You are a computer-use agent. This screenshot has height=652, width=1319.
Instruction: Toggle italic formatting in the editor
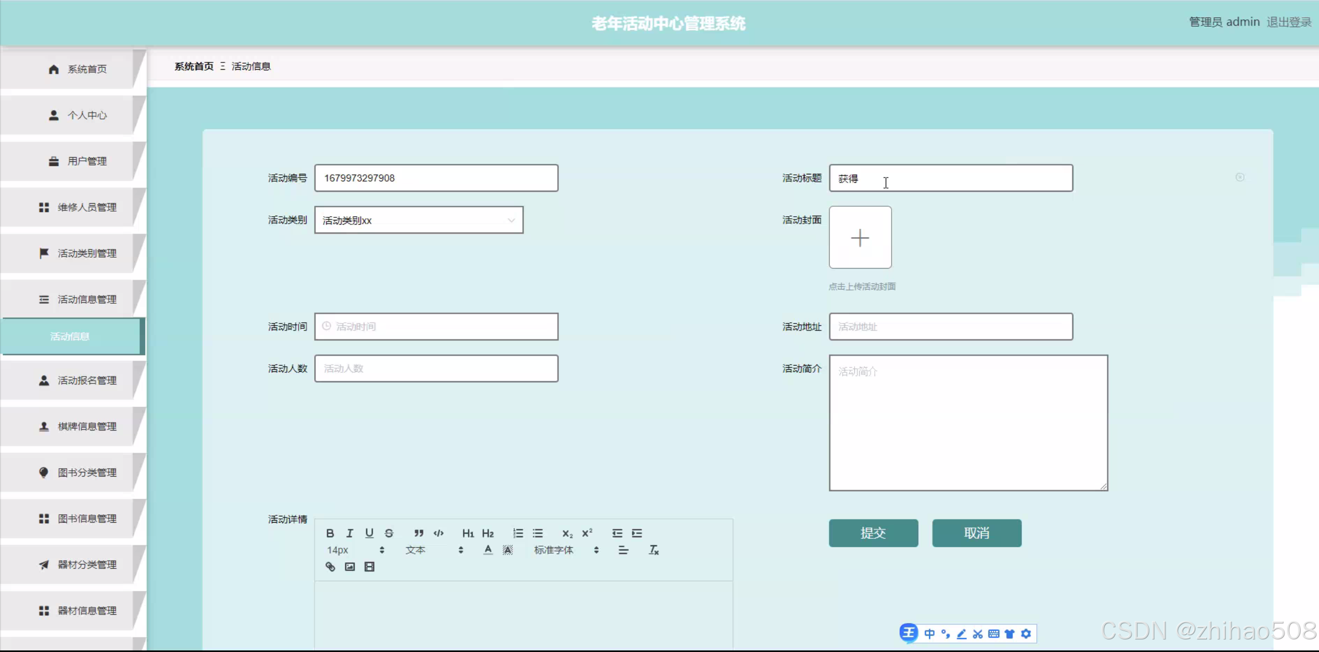[349, 533]
